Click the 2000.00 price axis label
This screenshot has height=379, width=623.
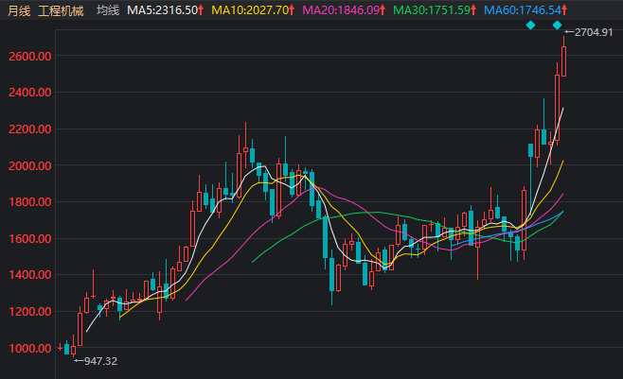[x=25, y=165]
